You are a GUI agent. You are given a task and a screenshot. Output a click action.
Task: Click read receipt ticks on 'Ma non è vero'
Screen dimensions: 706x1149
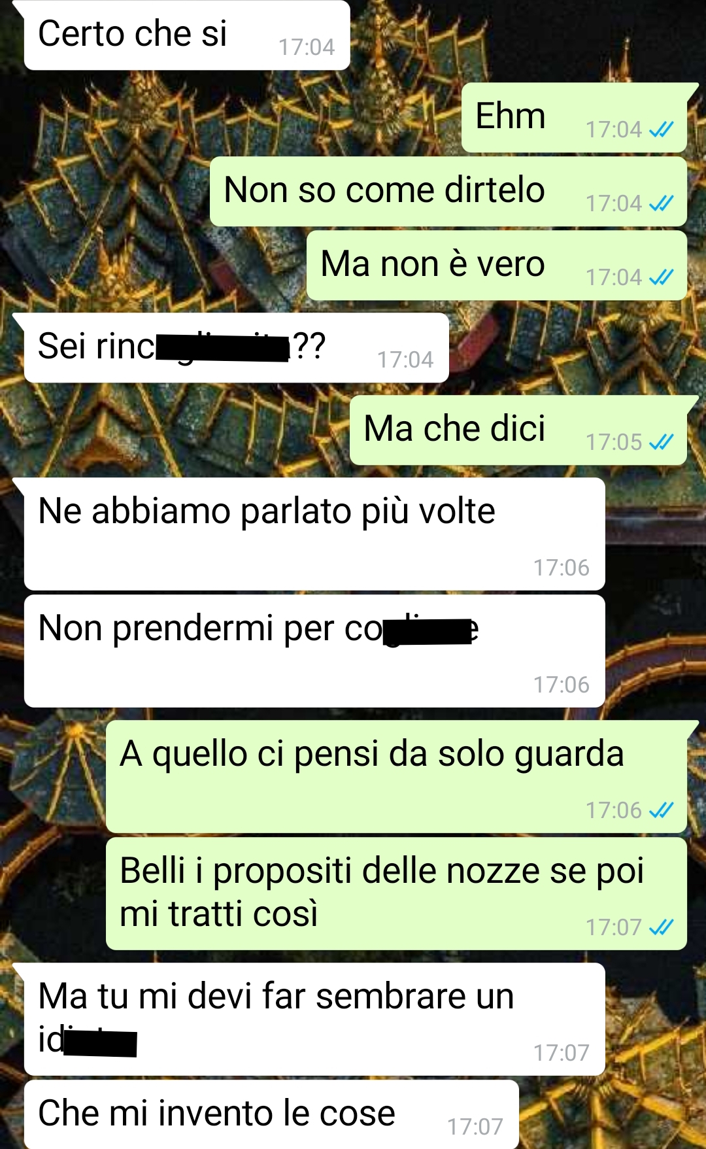661,277
